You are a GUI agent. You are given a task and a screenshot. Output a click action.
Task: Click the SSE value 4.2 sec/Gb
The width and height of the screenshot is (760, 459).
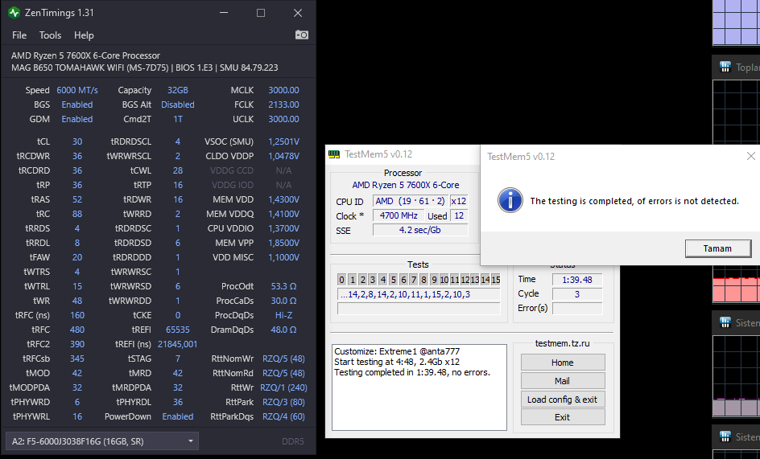coord(420,230)
